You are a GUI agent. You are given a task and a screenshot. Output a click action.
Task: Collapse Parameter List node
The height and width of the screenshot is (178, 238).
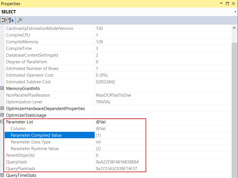(2, 122)
